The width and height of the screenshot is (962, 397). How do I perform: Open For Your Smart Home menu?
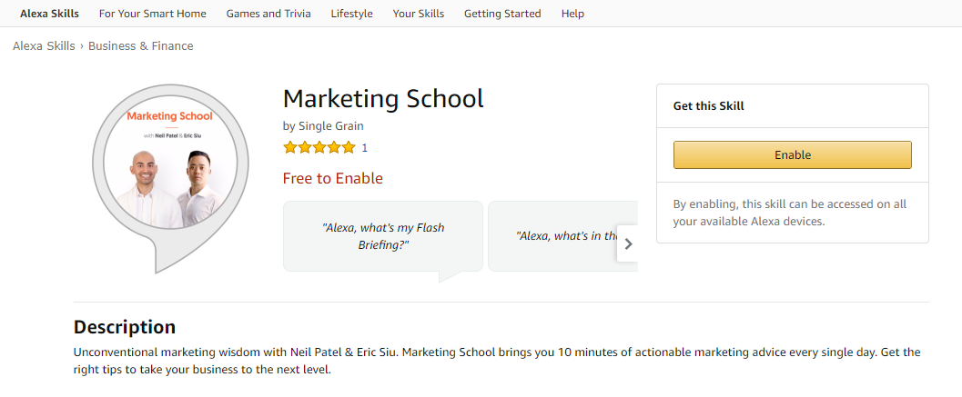pyautogui.click(x=153, y=14)
